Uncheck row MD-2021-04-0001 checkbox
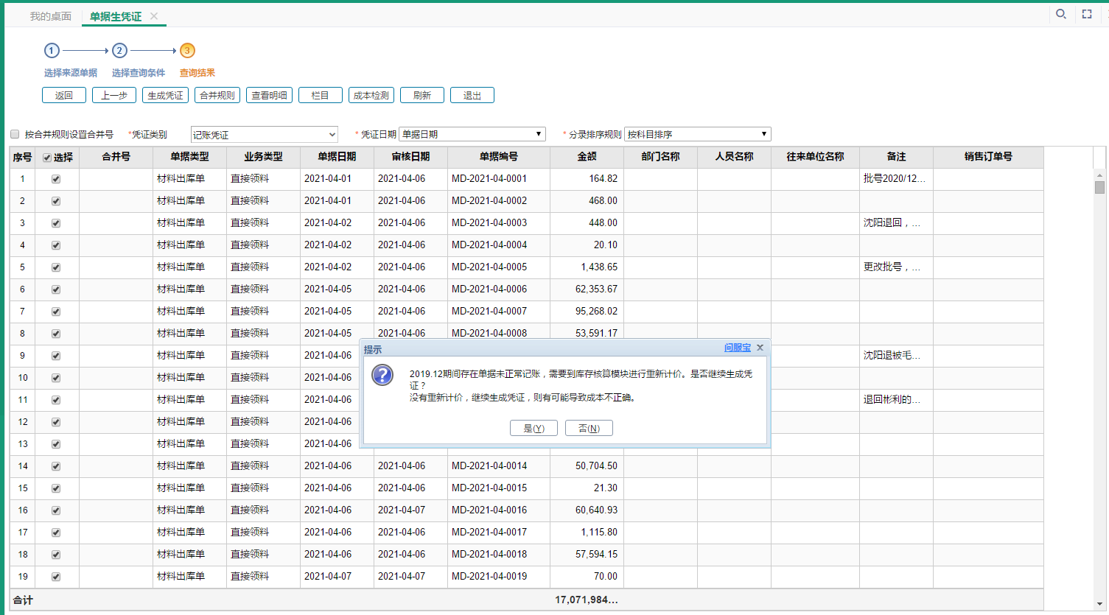 pos(56,179)
